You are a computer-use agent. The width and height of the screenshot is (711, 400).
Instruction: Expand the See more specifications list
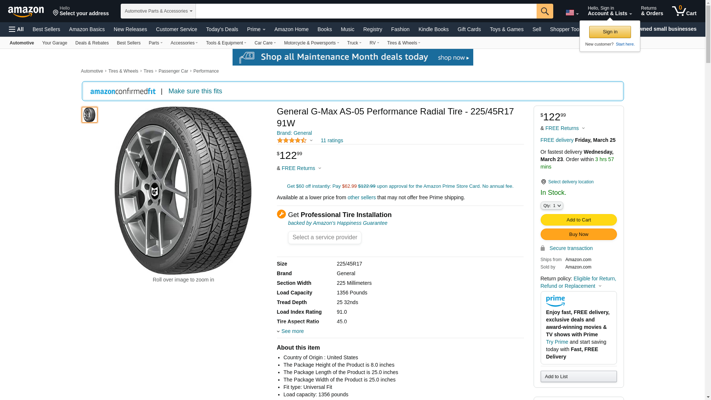(x=292, y=331)
